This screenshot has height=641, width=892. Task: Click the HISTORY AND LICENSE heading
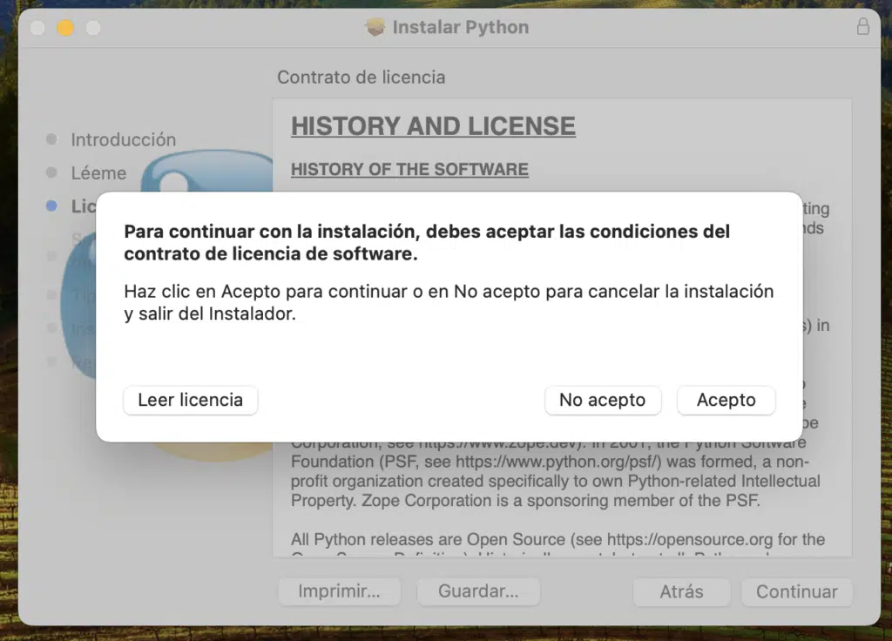[x=434, y=126]
